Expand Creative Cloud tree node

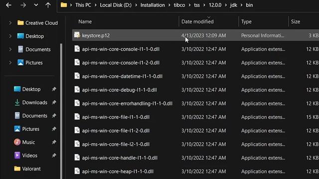coord(10,23)
